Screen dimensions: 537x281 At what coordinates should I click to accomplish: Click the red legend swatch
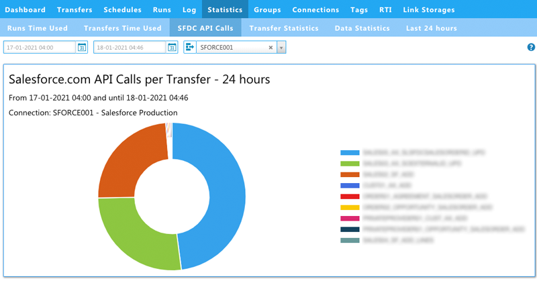click(x=350, y=196)
